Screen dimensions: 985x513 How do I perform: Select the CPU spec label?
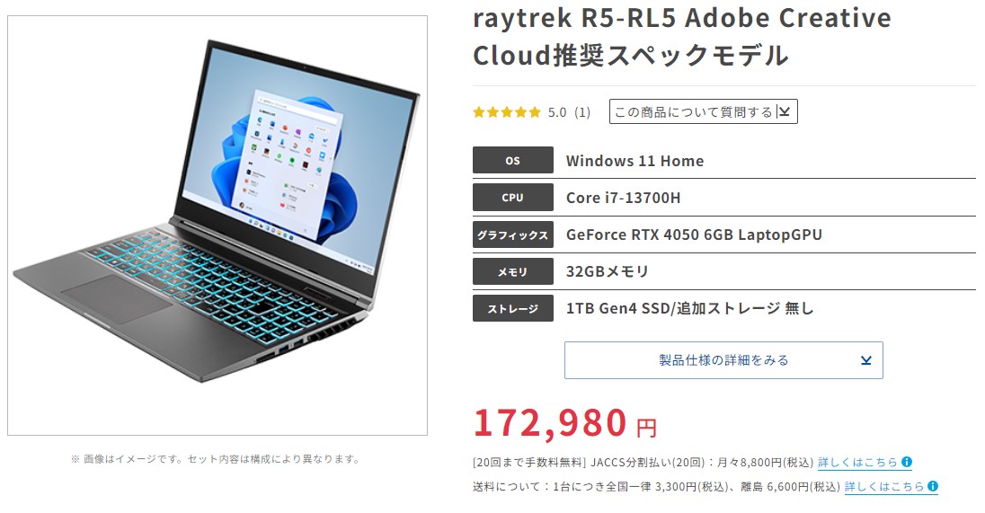513,197
